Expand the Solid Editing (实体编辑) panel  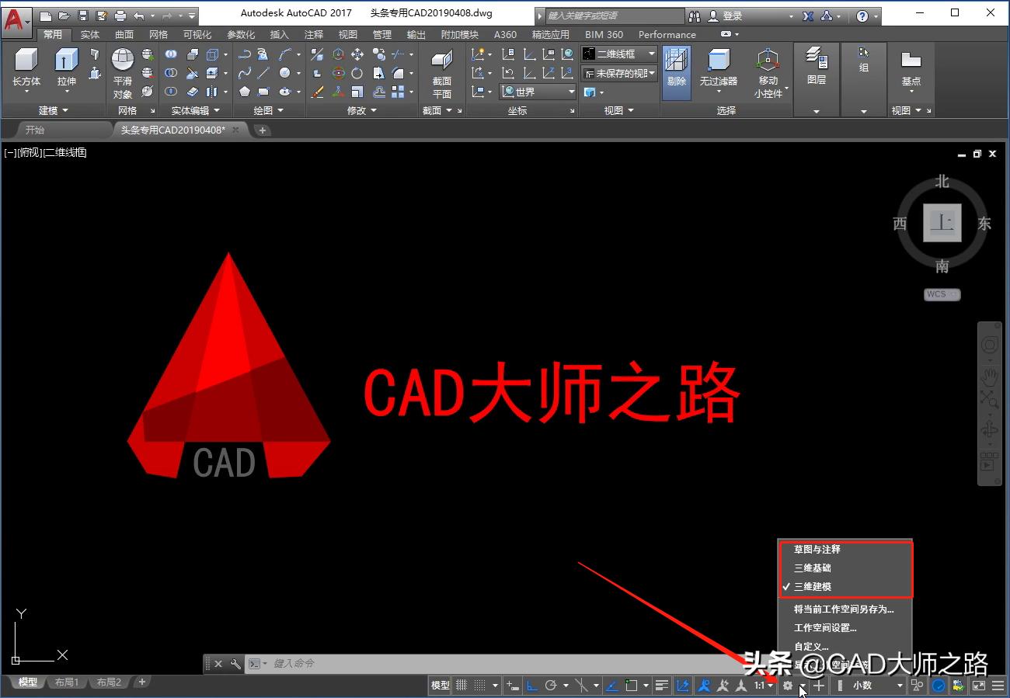196,110
